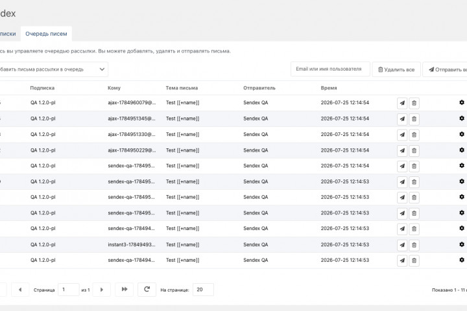Image resolution: width=467 pixels, height=311 pixels.
Task: Open gear menu for ajax-1784951345 row
Action: [462, 118]
